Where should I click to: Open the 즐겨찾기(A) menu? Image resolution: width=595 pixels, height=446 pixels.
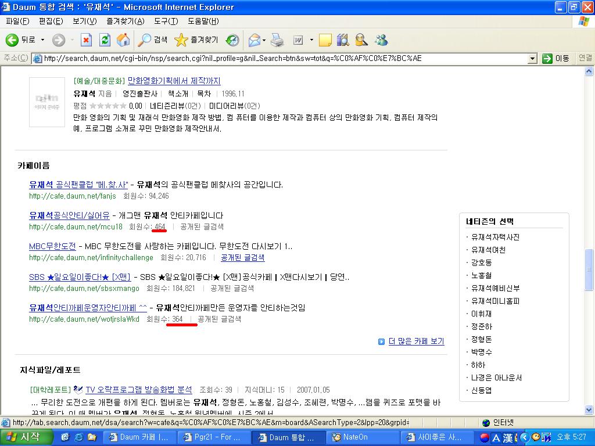click(126, 21)
